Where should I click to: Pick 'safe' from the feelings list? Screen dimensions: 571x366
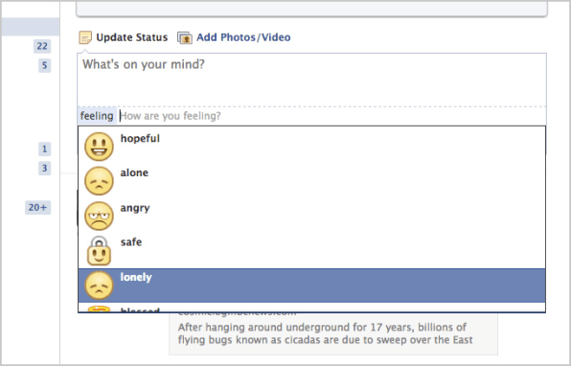311,251
